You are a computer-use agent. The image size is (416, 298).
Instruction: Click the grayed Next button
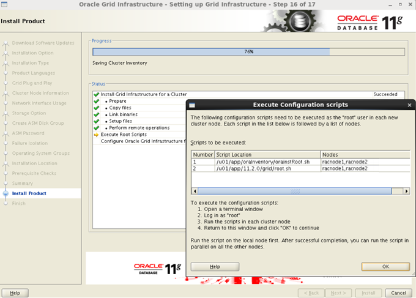[x=338, y=293]
